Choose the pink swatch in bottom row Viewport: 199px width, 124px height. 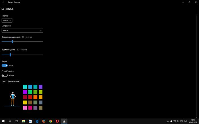coord(25,108)
